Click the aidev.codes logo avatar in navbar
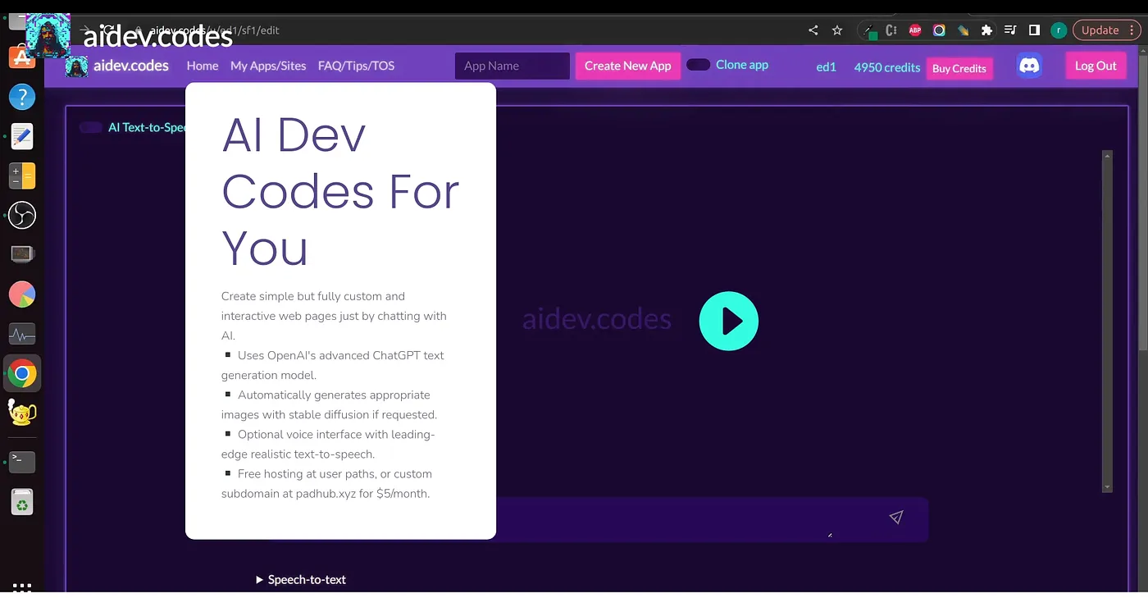 click(x=76, y=66)
